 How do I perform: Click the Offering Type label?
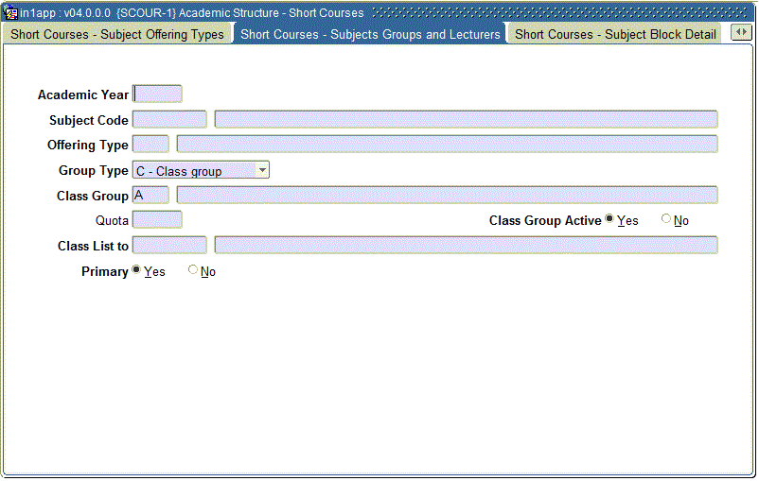pos(88,145)
